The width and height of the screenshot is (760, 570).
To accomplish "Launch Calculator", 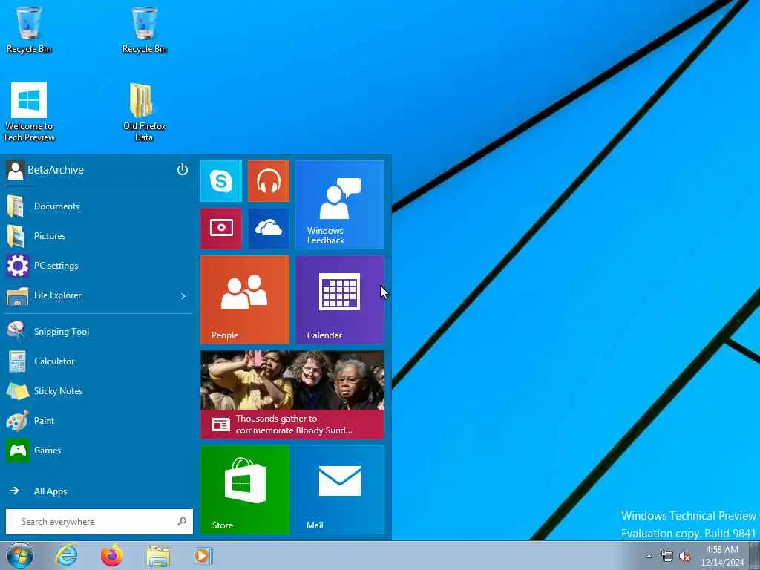I will [x=99, y=361].
